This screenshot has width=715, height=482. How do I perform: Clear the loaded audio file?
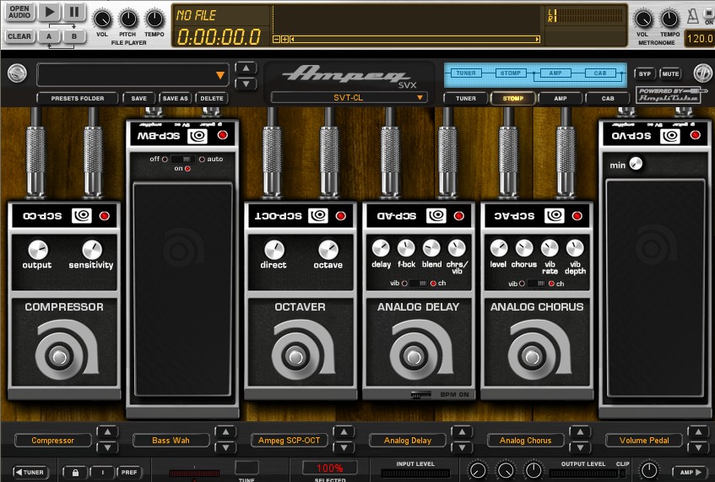click(x=19, y=36)
